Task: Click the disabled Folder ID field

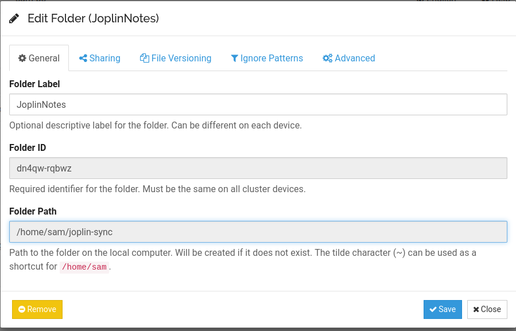Action: (258, 168)
